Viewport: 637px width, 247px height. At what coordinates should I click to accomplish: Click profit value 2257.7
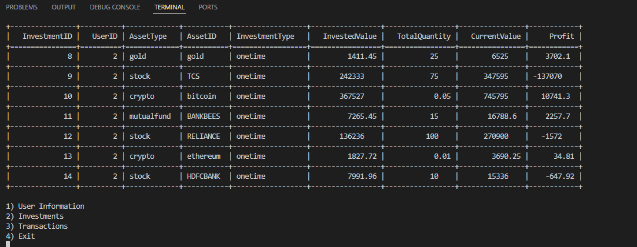558,116
